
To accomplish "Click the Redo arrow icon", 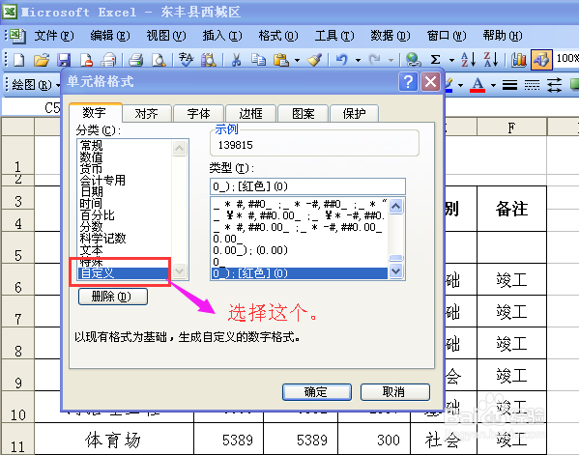I will 375,60.
